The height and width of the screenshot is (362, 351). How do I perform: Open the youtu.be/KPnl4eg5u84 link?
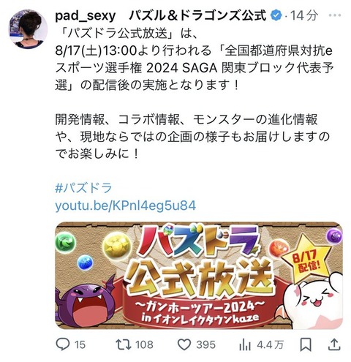click(126, 205)
